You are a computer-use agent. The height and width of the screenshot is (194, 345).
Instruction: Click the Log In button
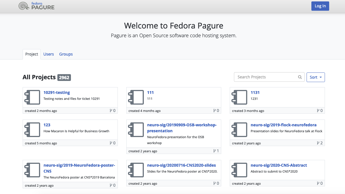(320, 6)
